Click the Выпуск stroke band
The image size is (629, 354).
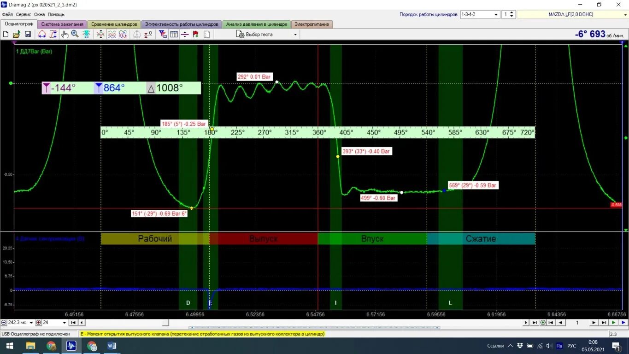click(264, 239)
